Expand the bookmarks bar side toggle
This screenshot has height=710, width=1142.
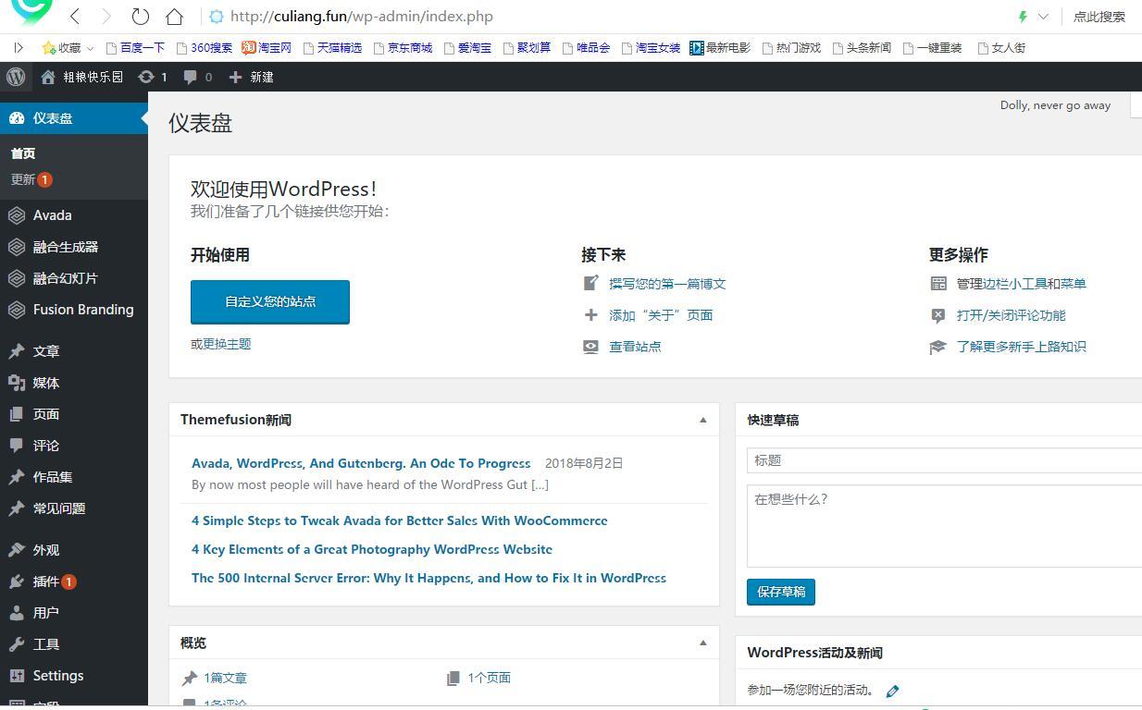18,47
